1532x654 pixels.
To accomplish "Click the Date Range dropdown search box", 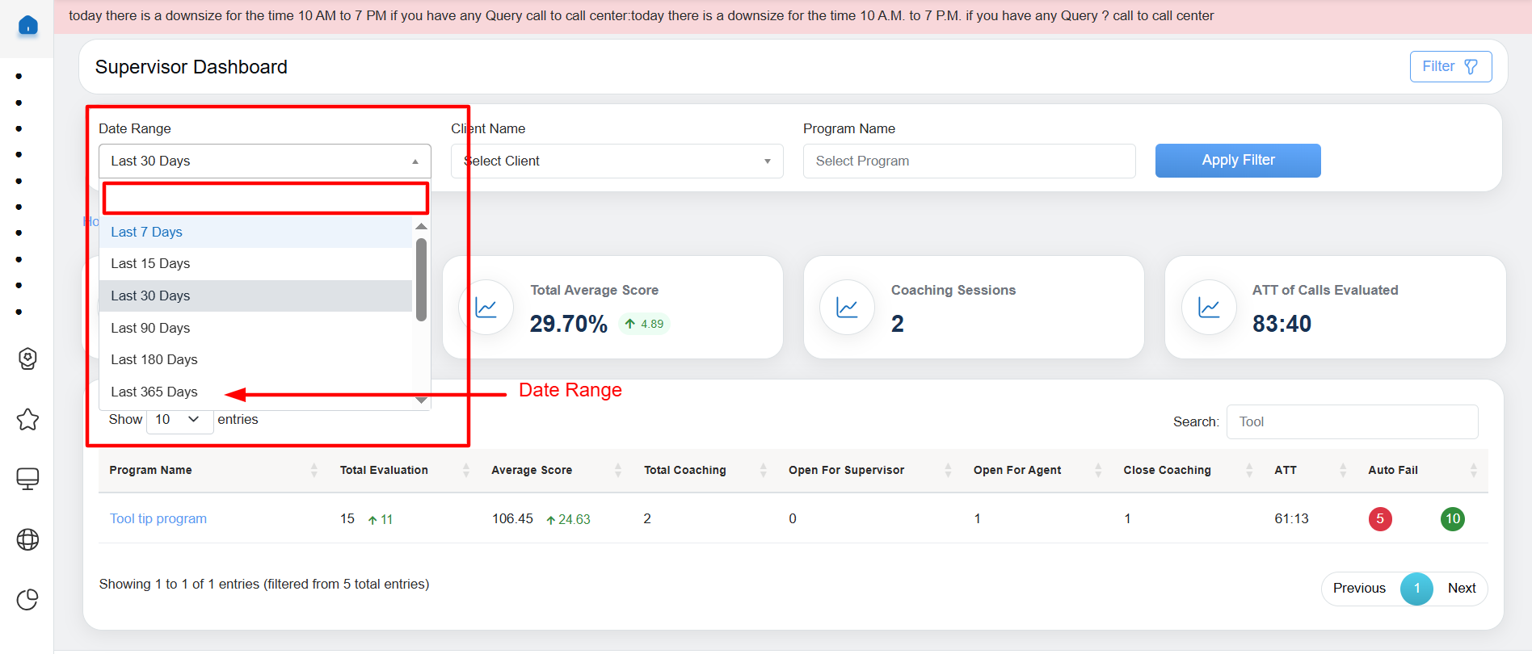I will (265, 199).
